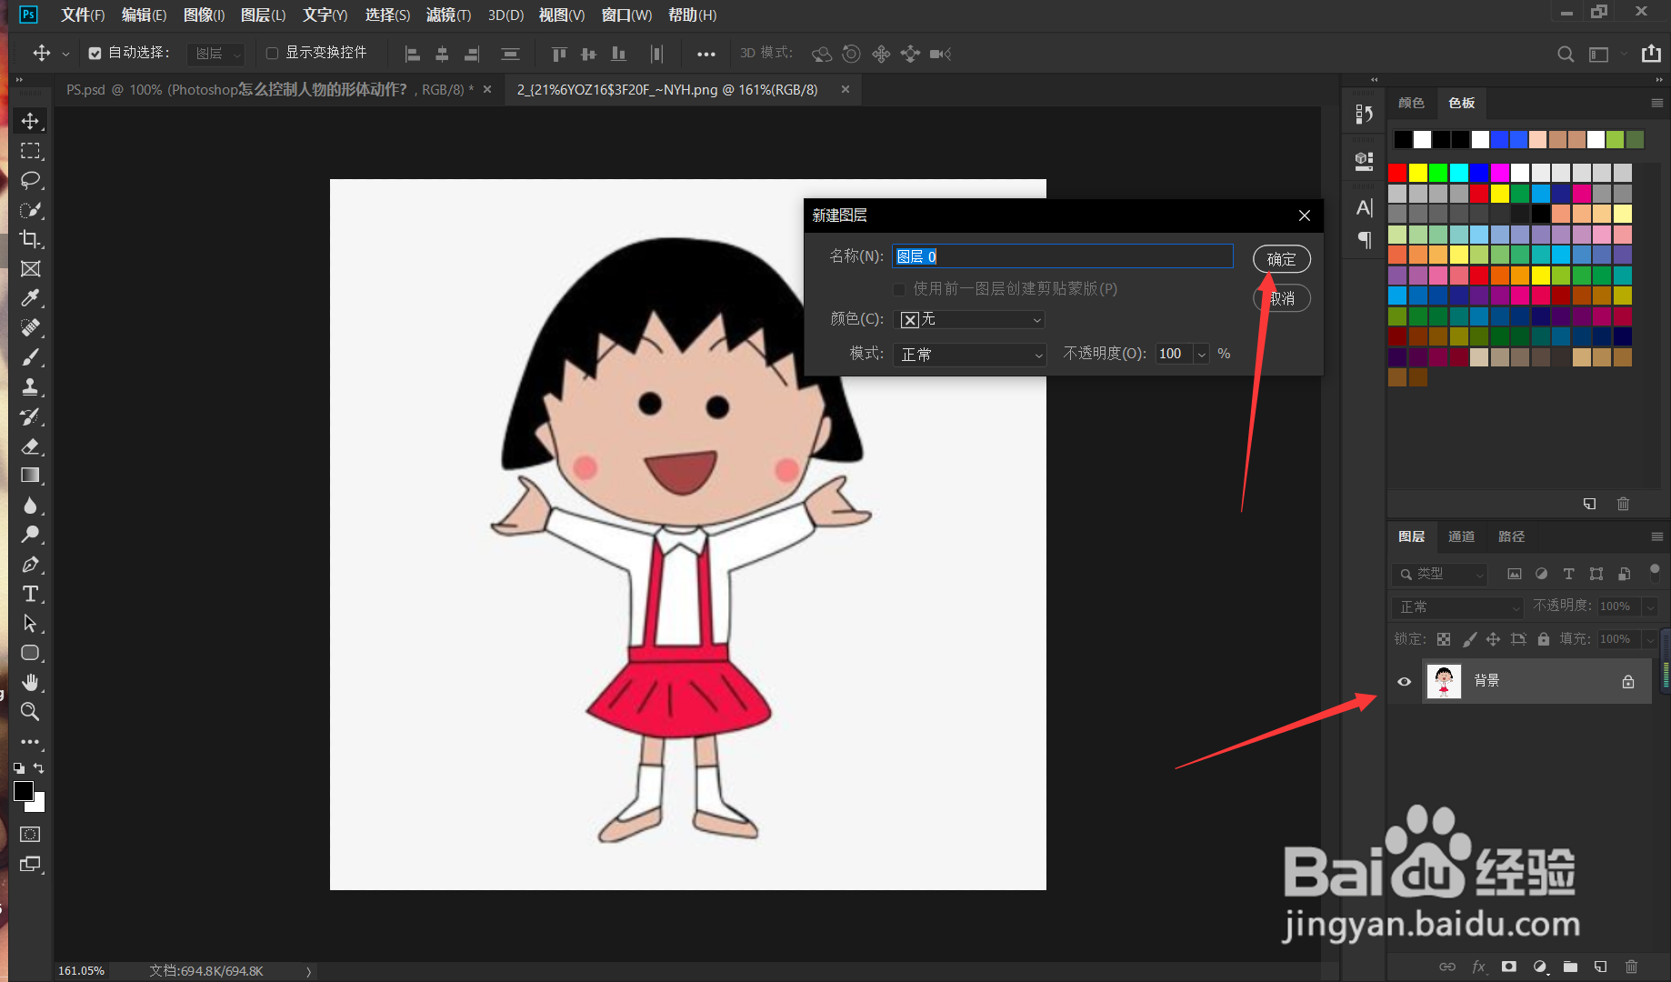Click the 取消 Cancel button
1671x982 pixels.
(x=1282, y=298)
